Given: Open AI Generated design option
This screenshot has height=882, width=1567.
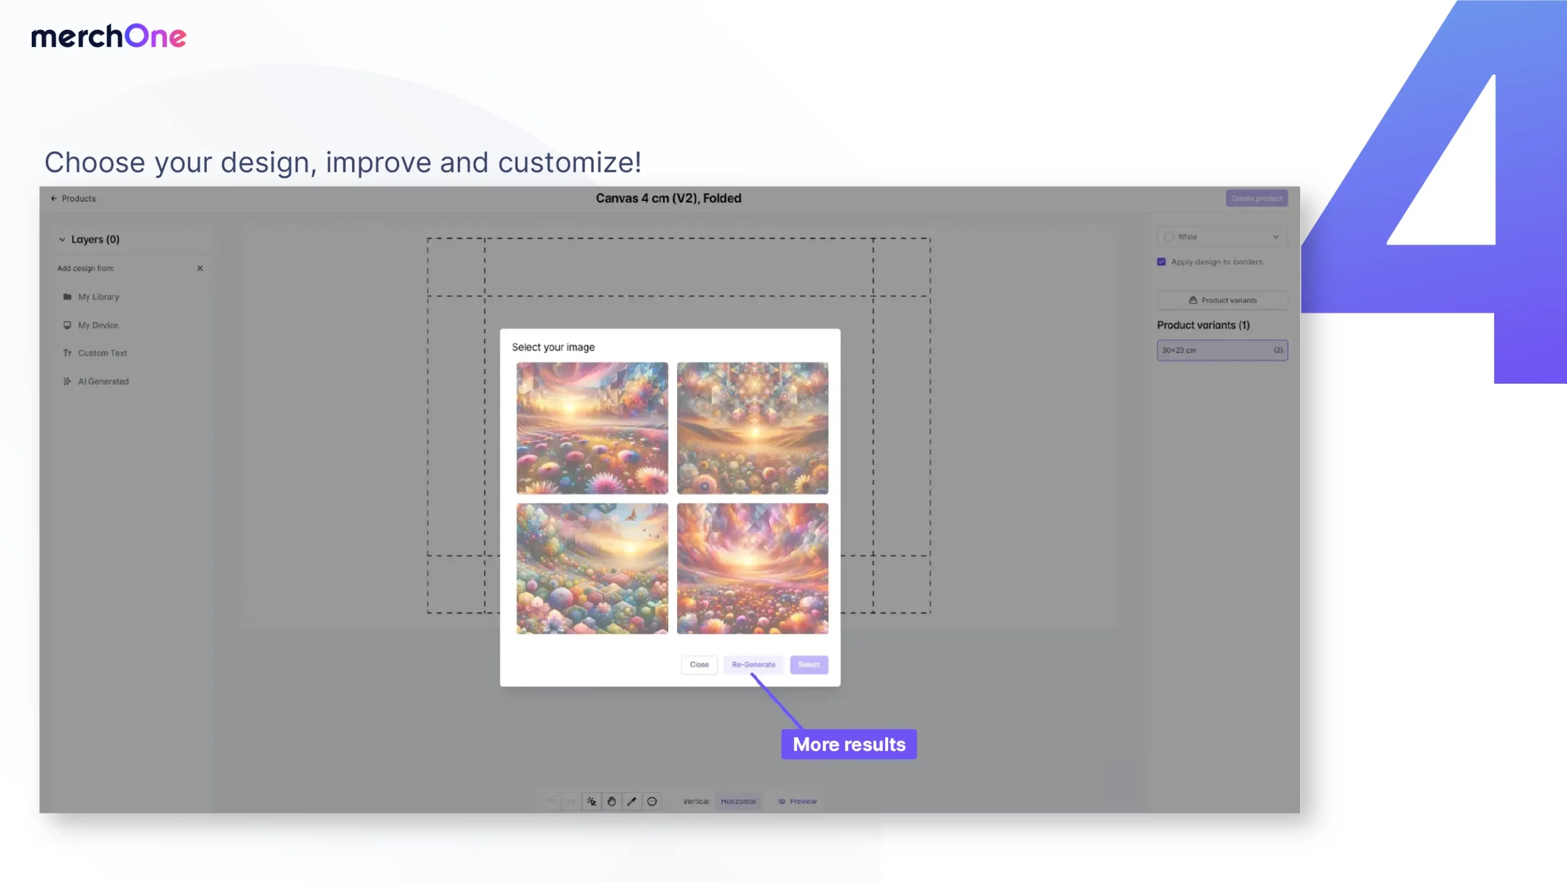Looking at the screenshot, I should click(95, 381).
